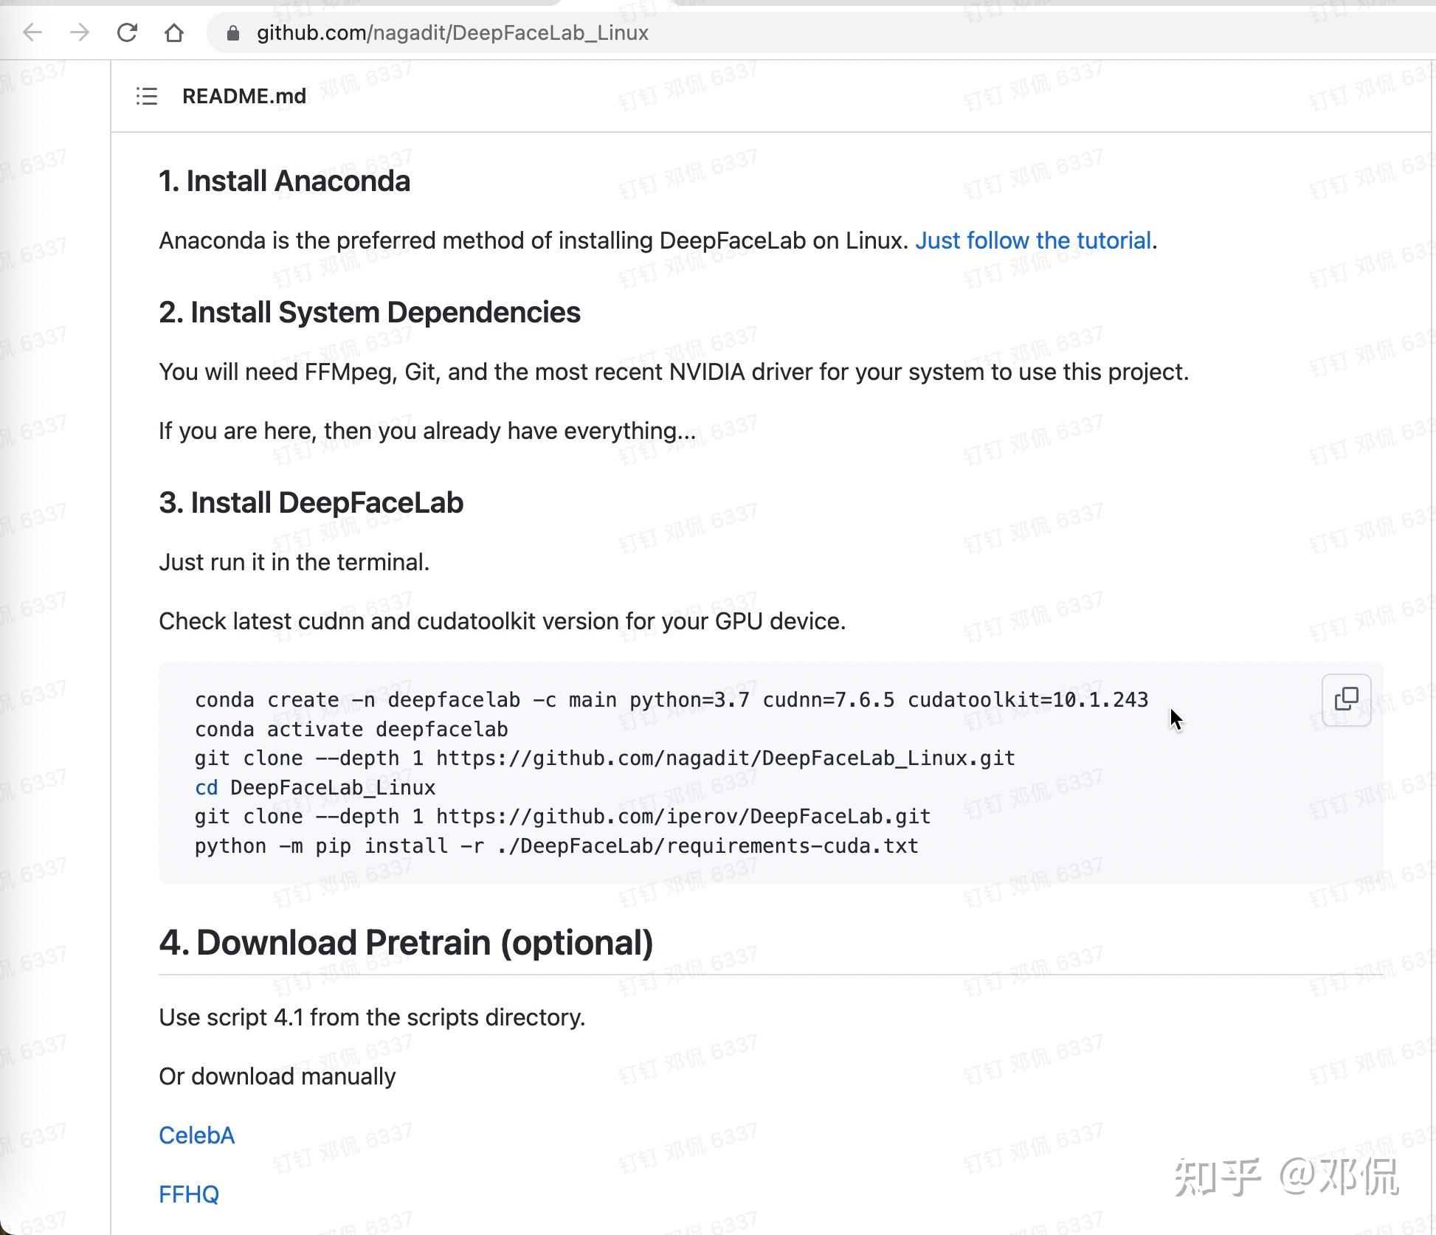The height and width of the screenshot is (1235, 1436).
Task: Click the "cd DeepFaceLab_Linux" code line
Action: click(x=315, y=787)
